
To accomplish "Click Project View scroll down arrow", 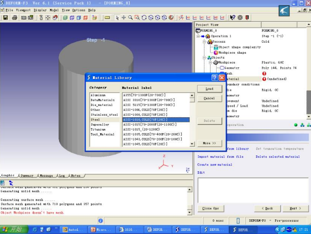I will point(309,116).
